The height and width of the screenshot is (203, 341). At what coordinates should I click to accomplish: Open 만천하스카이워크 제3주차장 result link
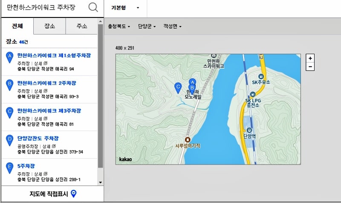coord(49,110)
